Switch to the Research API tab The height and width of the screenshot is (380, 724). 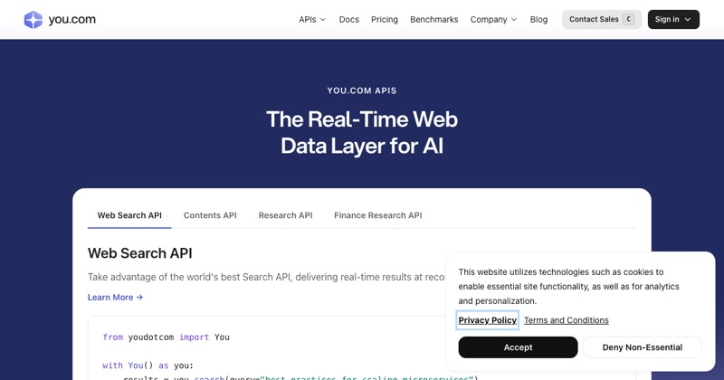point(285,215)
